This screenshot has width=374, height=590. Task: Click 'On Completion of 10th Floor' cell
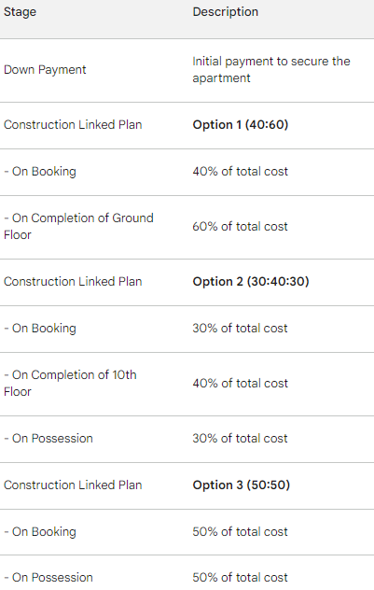point(70,383)
